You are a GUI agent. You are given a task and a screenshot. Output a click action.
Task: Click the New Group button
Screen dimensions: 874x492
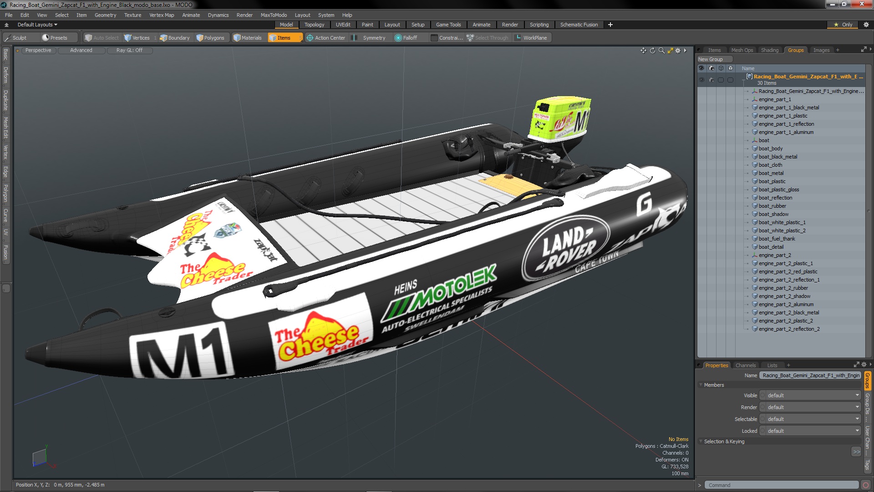click(x=714, y=59)
